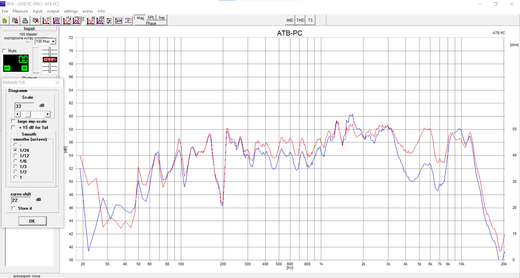Click the M+ add measurement icon
The height and width of the screenshot is (278, 520).
click(56, 21)
